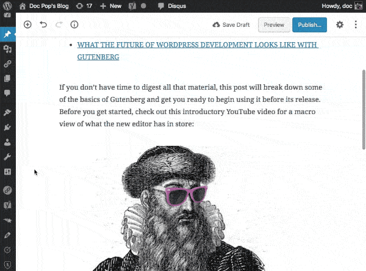
Task: Open the Pages icon in sidebar
Action: (x=7, y=78)
